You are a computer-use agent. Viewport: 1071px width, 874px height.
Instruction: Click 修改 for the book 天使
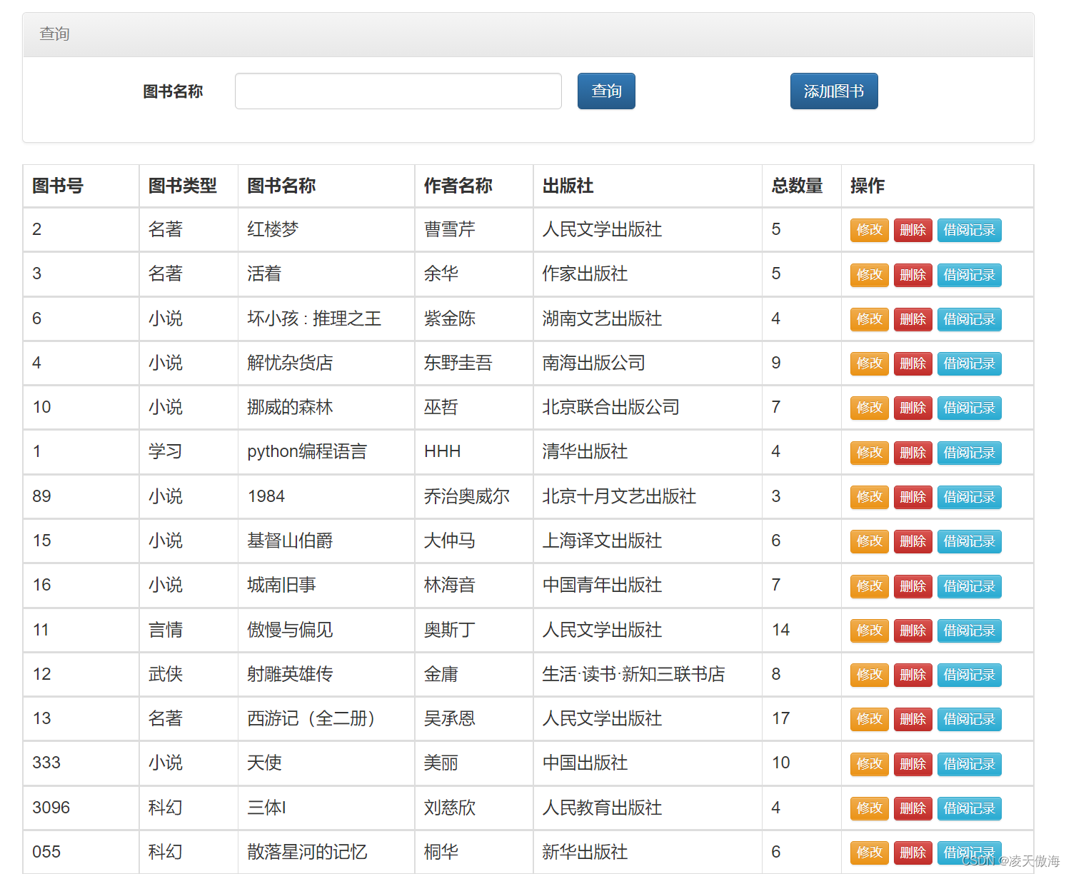(870, 764)
